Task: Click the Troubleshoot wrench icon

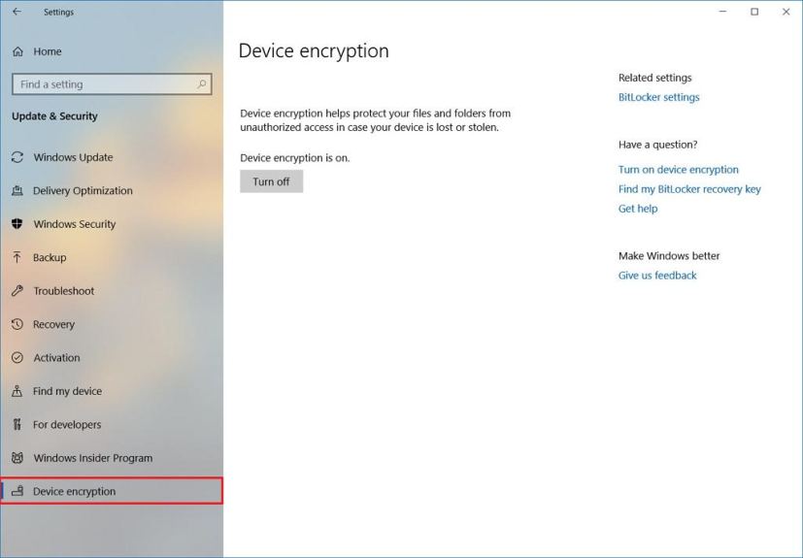Action: tap(17, 291)
